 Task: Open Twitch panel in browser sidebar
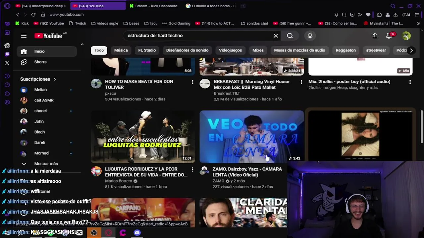[x=7, y=54]
